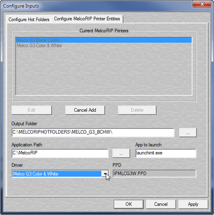Click the PPD field showing IPMLCG3W.PPD
This screenshot has width=214, height=215.
(154, 173)
